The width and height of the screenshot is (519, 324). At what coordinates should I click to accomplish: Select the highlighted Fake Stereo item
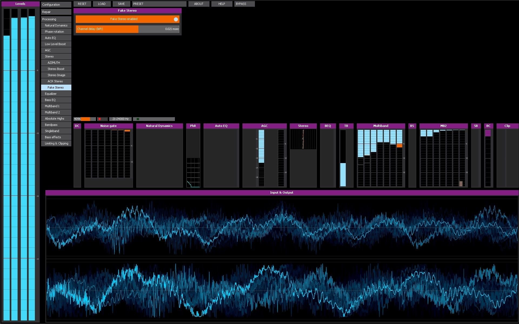[x=56, y=87]
